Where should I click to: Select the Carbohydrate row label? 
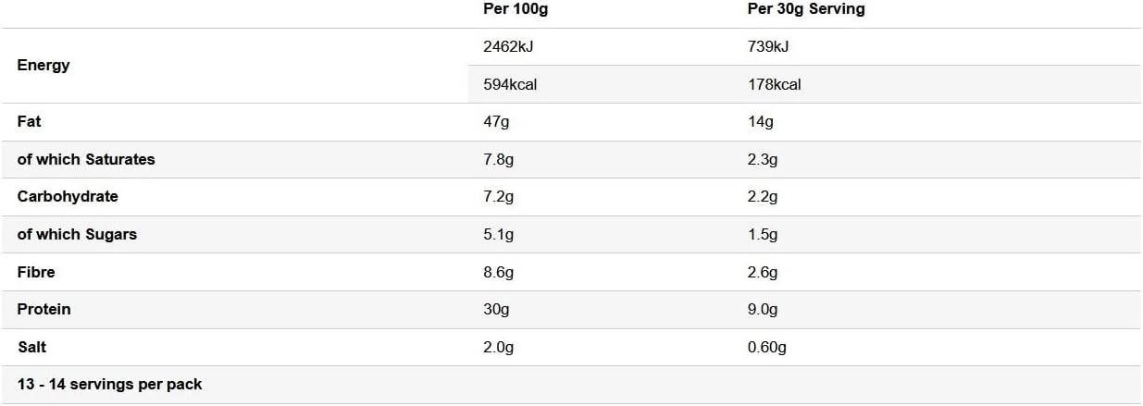68,196
